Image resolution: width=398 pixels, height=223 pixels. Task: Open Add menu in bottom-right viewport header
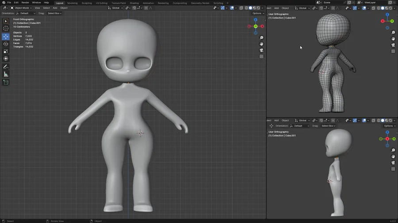(276, 120)
